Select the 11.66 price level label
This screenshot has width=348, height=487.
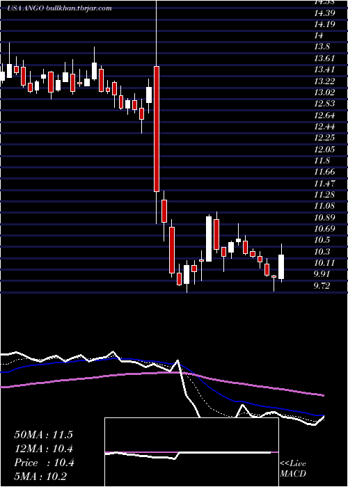tap(324, 172)
